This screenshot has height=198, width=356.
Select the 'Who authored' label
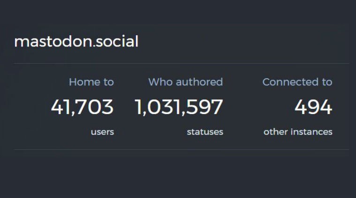[x=185, y=82]
